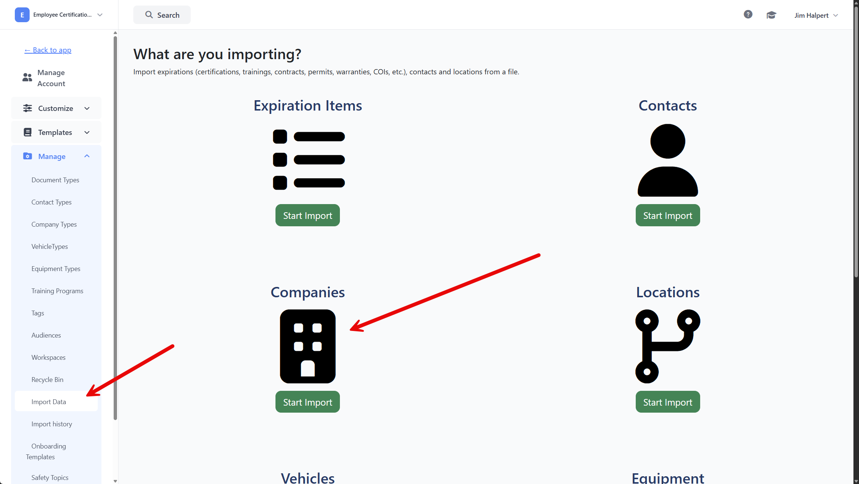Viewport: 859px width, 484px height.
Task: Open Document Types in sidebar
Action: (x=55, y=180)
